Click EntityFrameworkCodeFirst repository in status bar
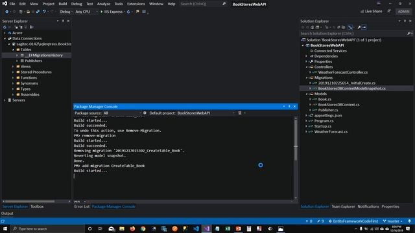 point(353,221)
